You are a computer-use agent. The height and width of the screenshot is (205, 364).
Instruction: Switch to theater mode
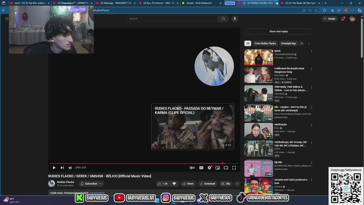[x=226, y=168]
